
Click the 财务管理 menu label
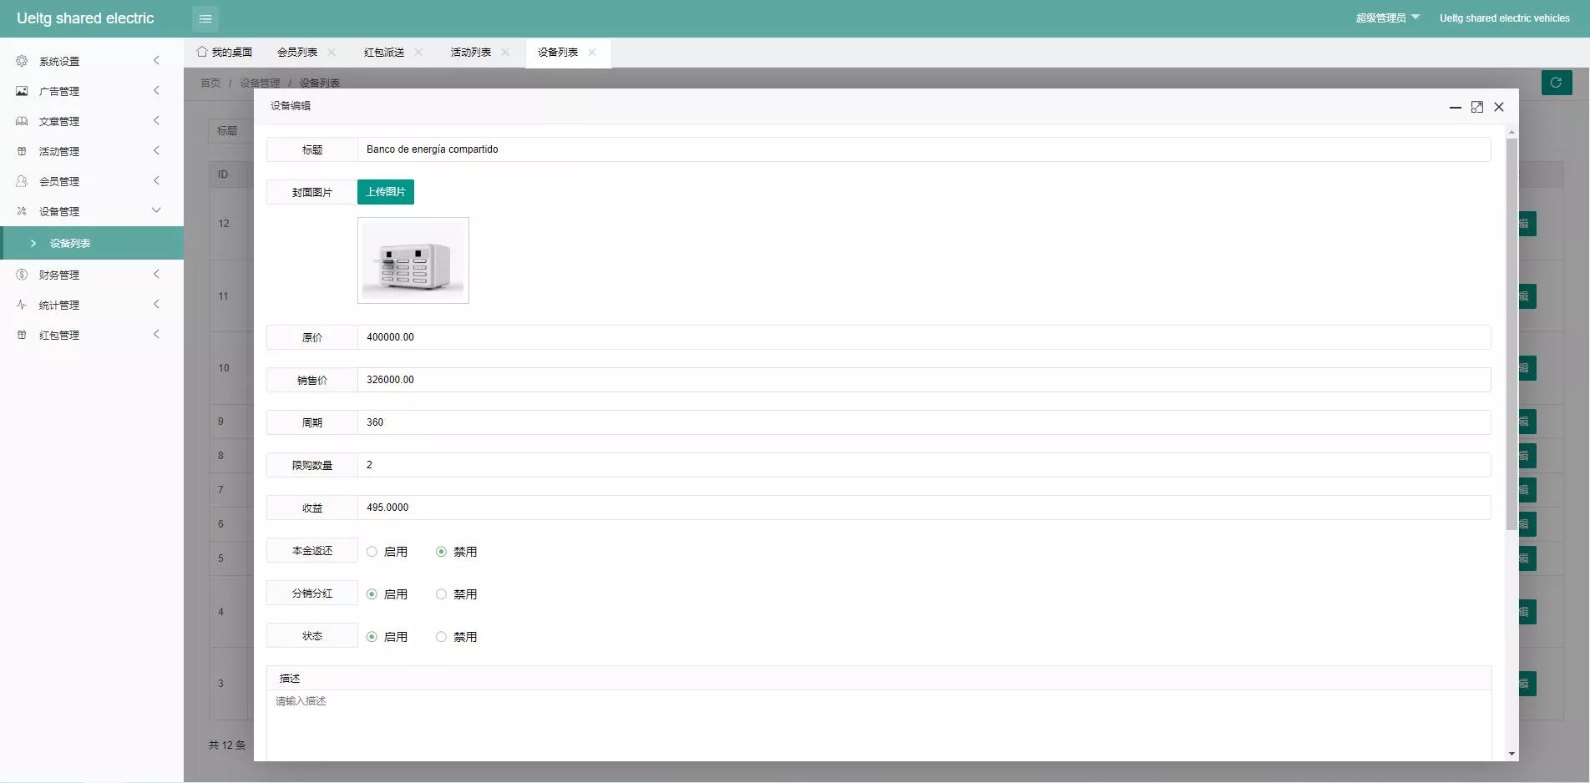tap(59, 275)
